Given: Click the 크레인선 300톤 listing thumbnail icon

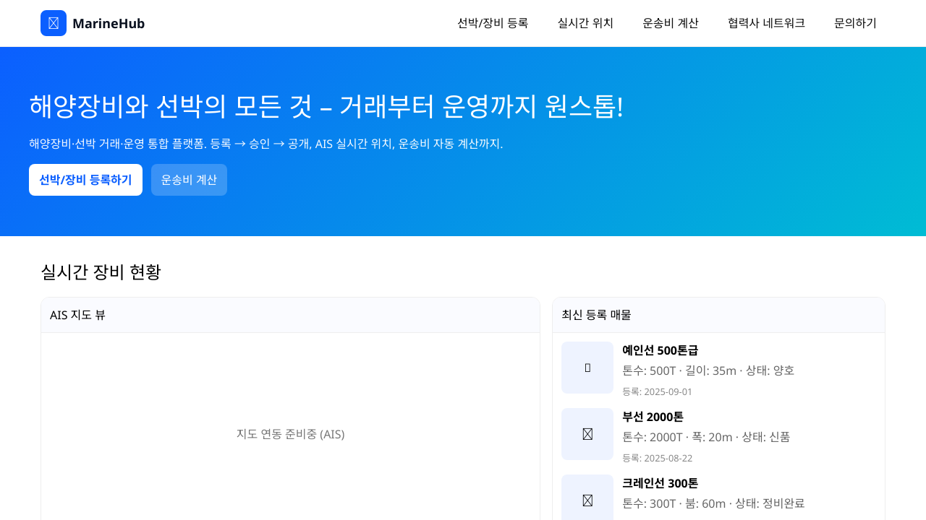Looking at the screenshot, I should [x=587, y=500].
